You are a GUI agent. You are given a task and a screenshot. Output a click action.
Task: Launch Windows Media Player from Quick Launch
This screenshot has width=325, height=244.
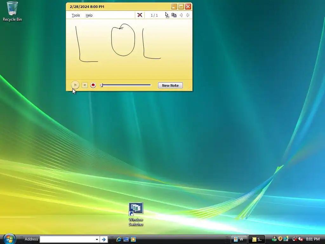pyautogui.click(x=133, y=239)
